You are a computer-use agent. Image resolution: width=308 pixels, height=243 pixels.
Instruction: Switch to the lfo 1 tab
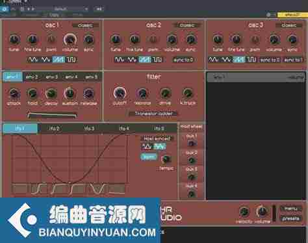[x=20, y=129]
